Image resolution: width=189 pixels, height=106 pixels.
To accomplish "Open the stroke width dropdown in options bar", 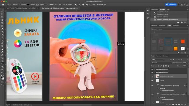I will (47, 5).
